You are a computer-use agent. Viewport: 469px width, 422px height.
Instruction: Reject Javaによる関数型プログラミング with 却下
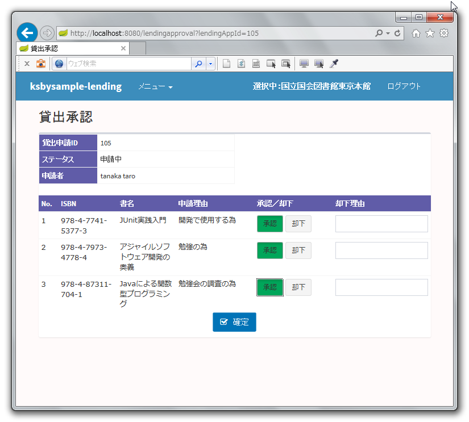[x=298, y=287]
